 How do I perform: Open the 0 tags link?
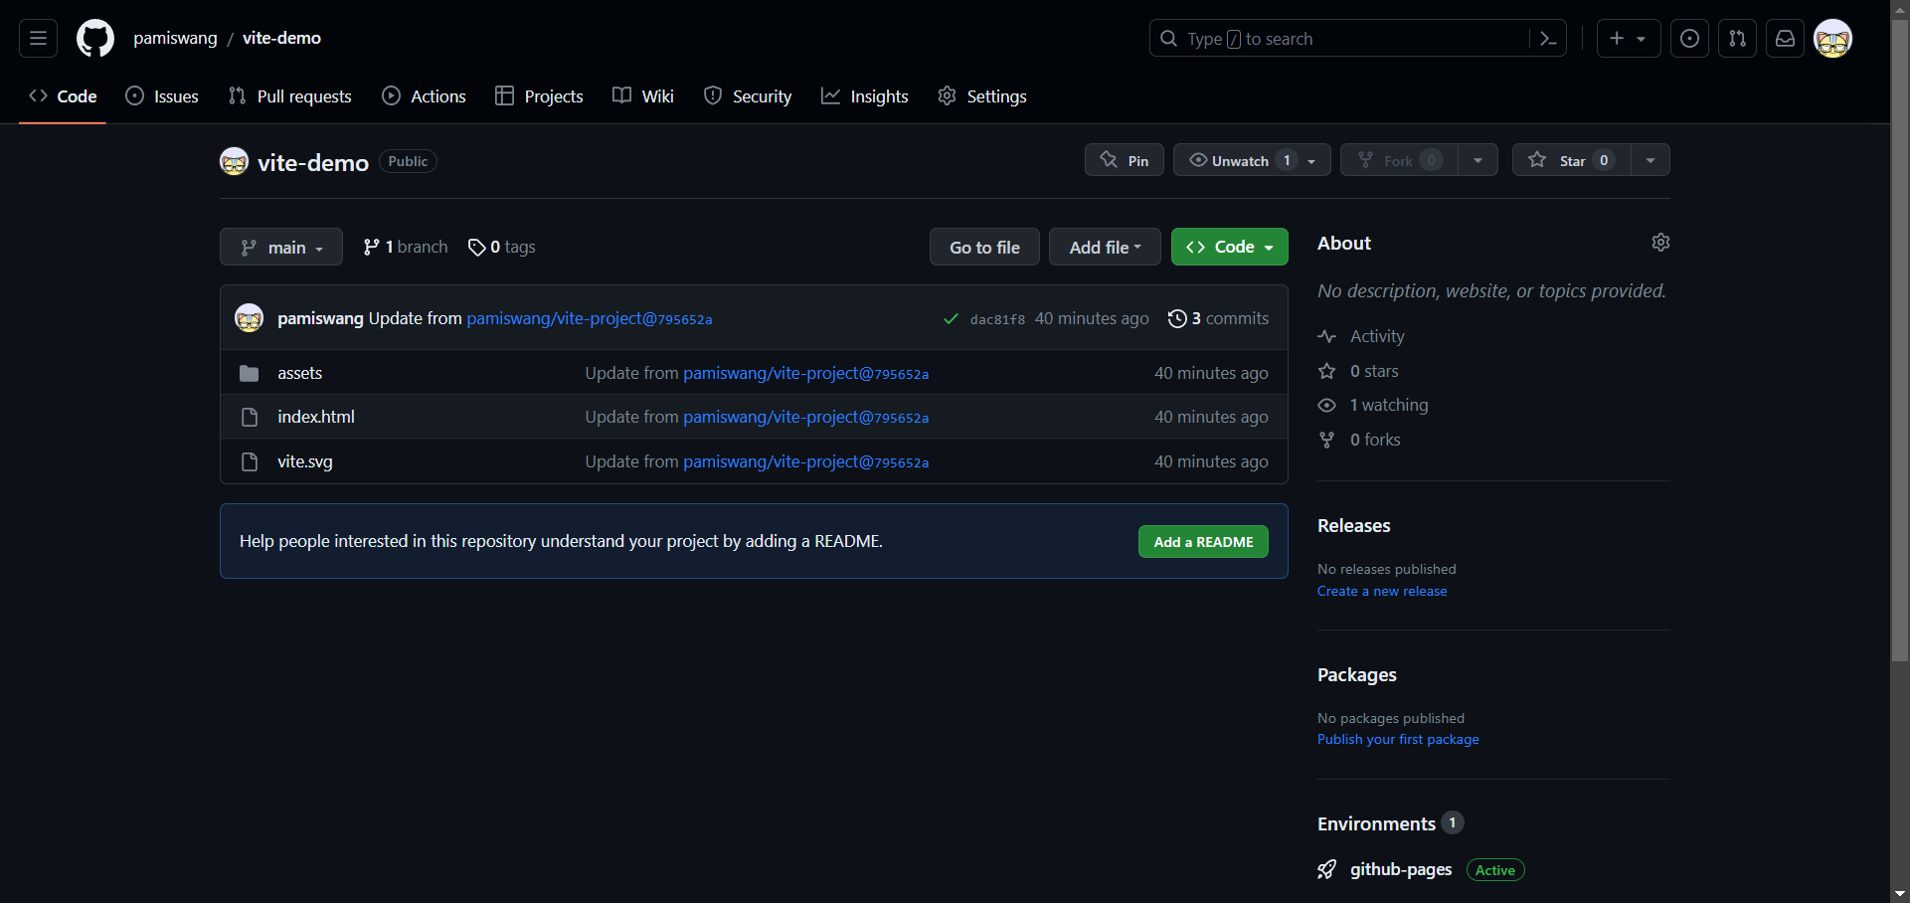click(502, 247)
